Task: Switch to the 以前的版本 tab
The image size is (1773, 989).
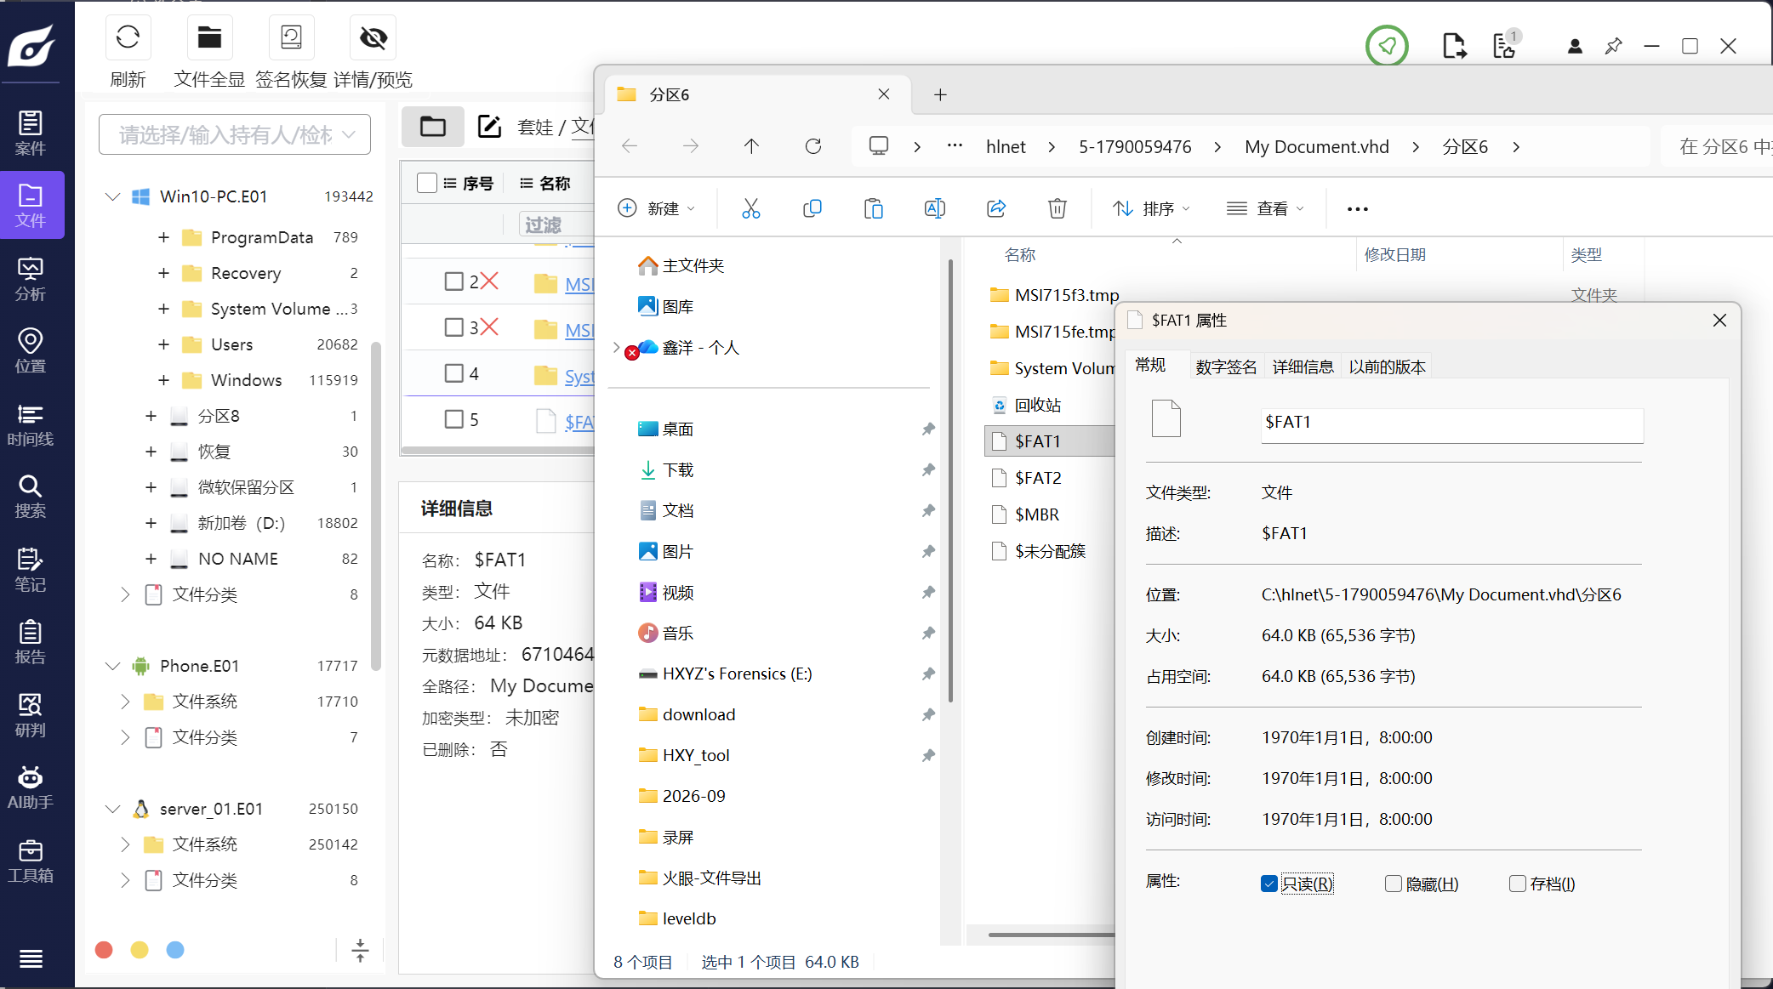Action: 1387,367
